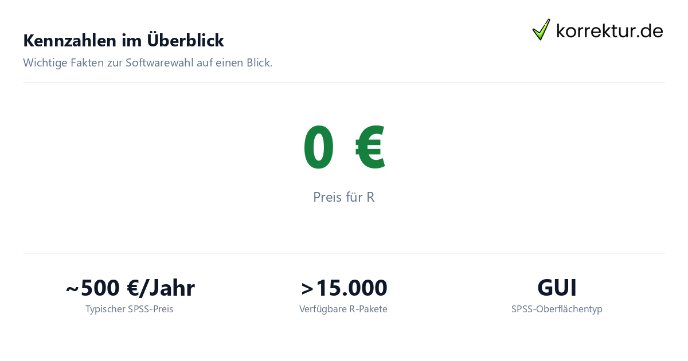Select the word Überblick in the heading
688x361 pixels.
[x=186, y=40]
